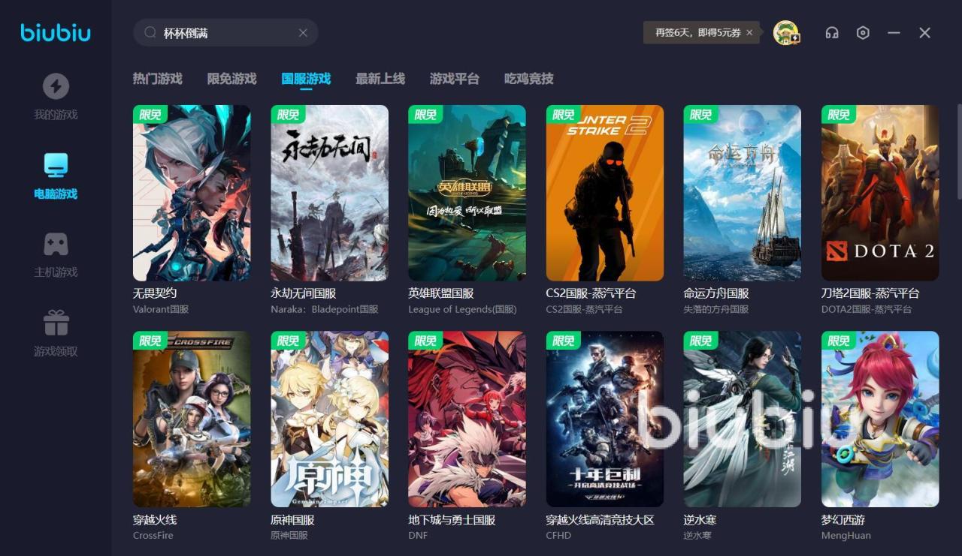Open 我的游戏 lightning bolt sidebar icon

click(56, 87)
